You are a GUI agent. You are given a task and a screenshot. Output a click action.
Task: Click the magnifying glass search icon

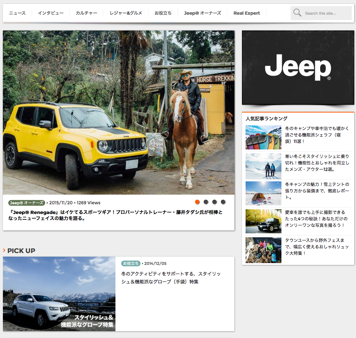(x=297, y=13)
